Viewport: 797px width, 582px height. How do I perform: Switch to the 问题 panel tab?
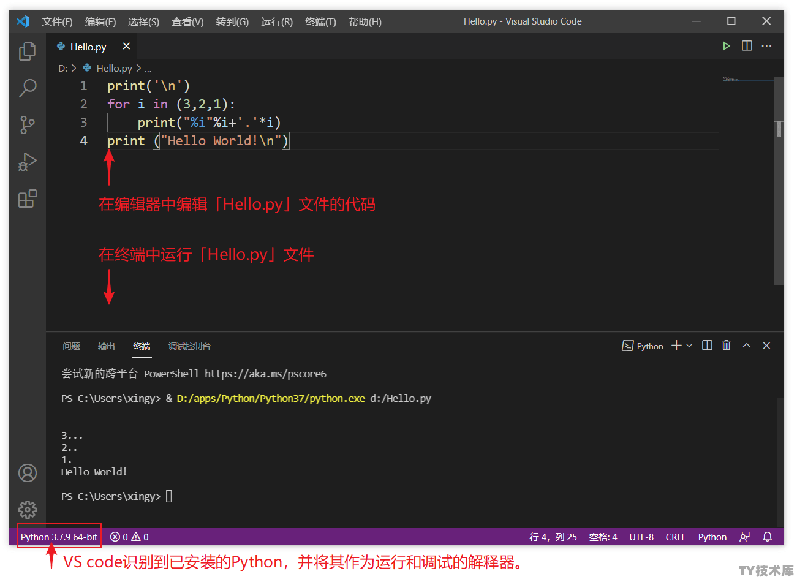tap(71, 346)
